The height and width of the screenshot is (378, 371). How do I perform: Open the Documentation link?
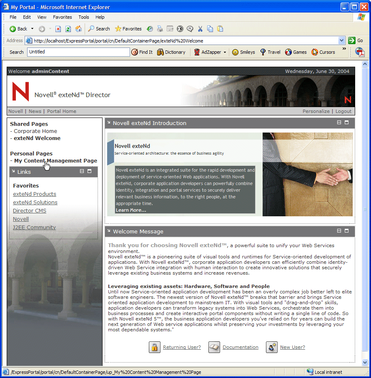click(x=241, y=347)
